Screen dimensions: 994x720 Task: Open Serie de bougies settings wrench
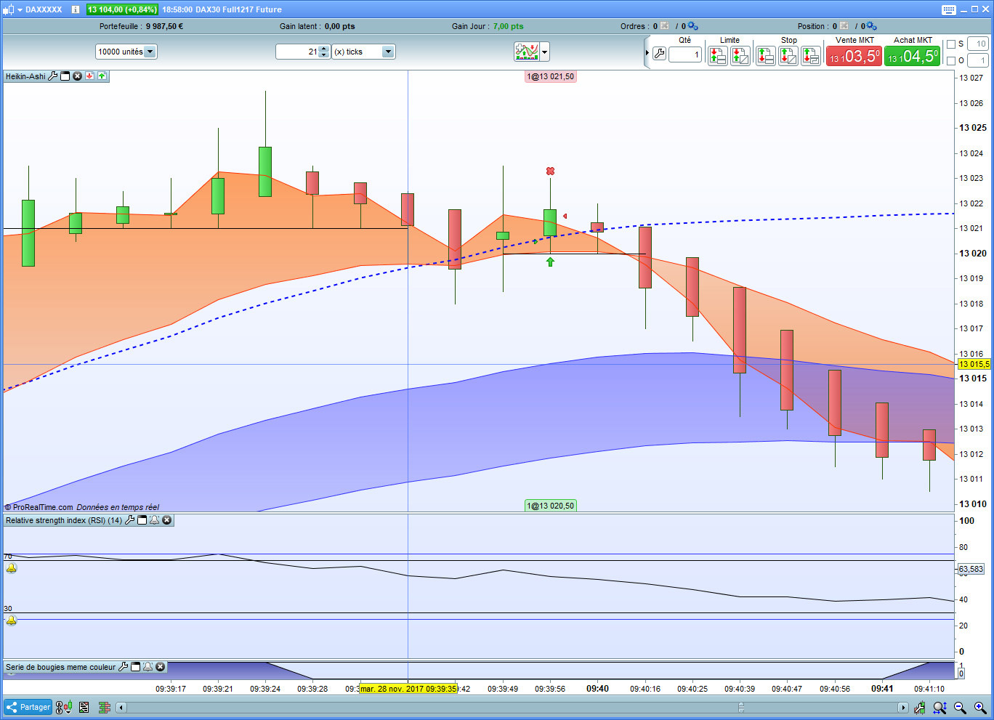124,667
